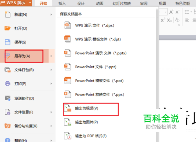Click the 发送邮件(D) envelope icon
196x142 pixels.
(7, 98)
